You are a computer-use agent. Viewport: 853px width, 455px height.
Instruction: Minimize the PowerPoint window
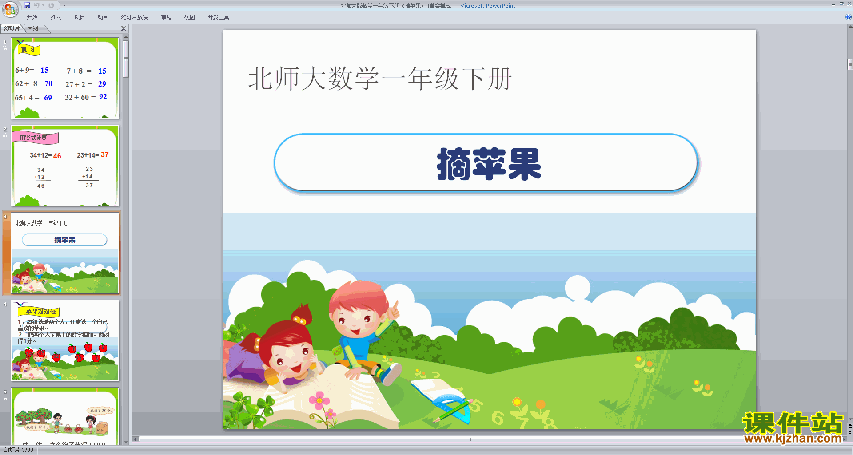coord(833,4)
